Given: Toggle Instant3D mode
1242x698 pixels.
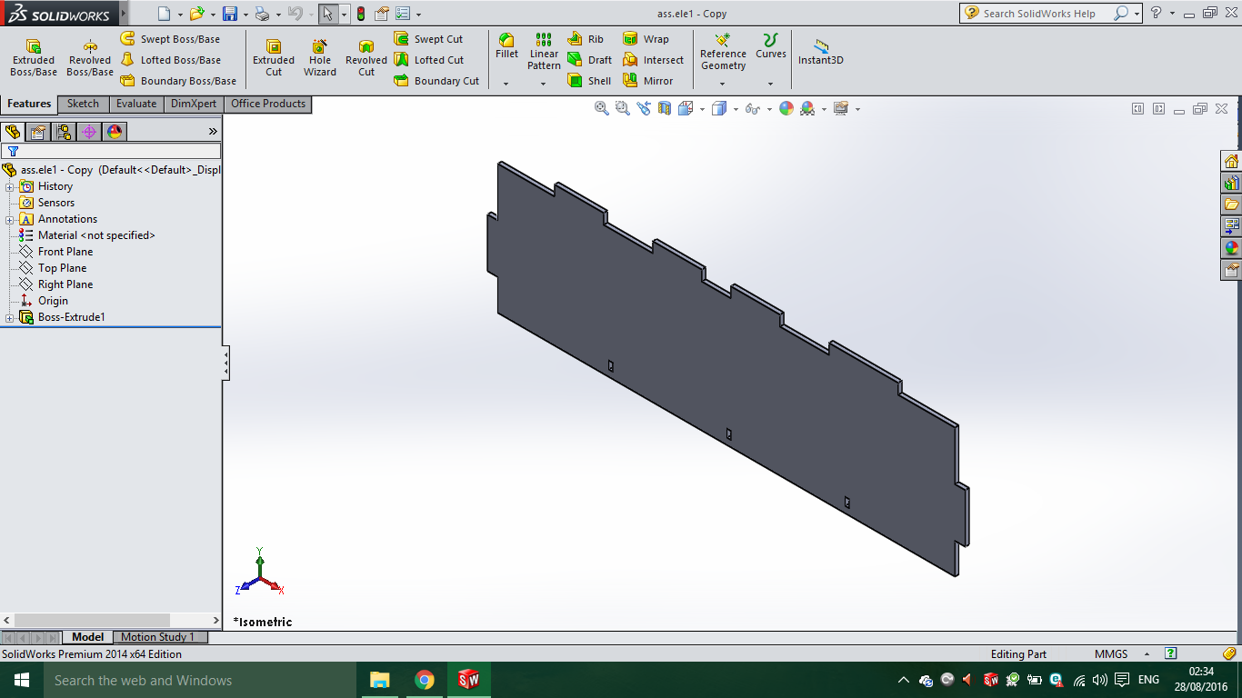Looking at the screenshot, I should 821,52.
